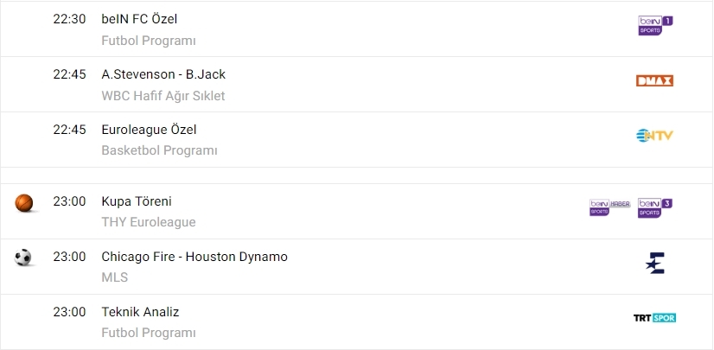Click the soccer ball icon beside Chicago Fire
This screenshot has height=350, width=714.
23,258
